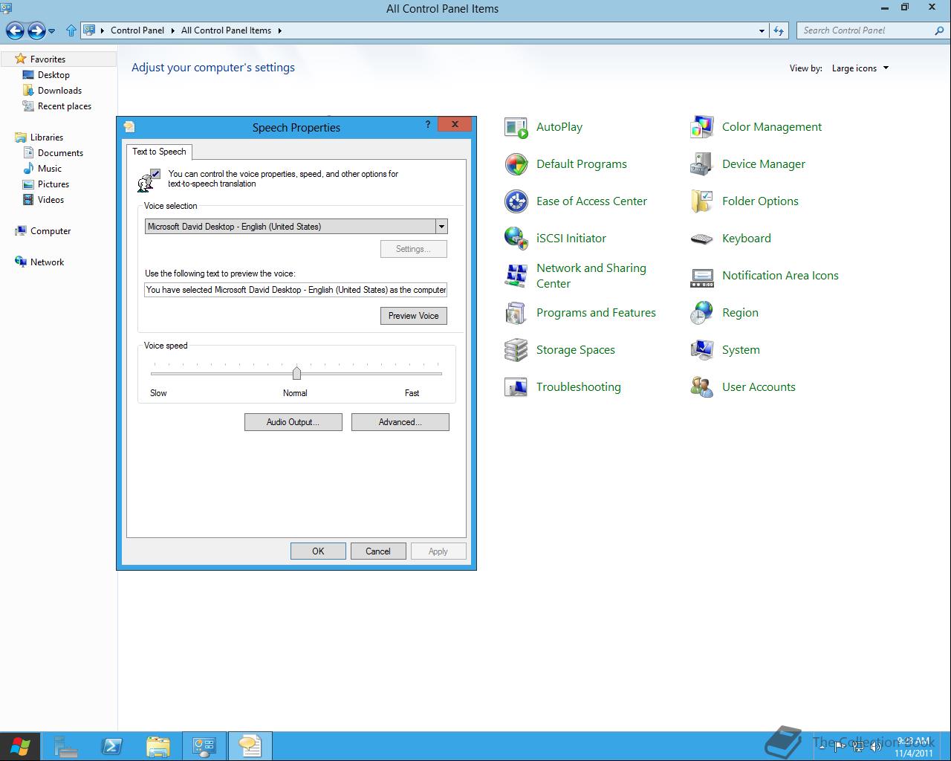Open the System icon
The image size is (951, 761).
point(701,350)
